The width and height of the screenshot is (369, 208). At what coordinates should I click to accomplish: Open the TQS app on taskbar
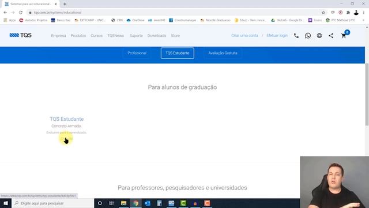point(171,203)
